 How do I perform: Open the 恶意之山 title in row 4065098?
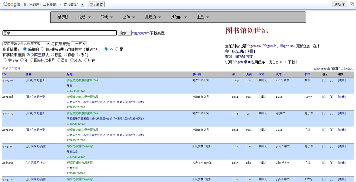[72, 151]
